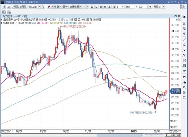188x137 pixels.
Task: Click the left panel toggle icon in toolbar
Action: pyautogui.click(x=4, y=7)
